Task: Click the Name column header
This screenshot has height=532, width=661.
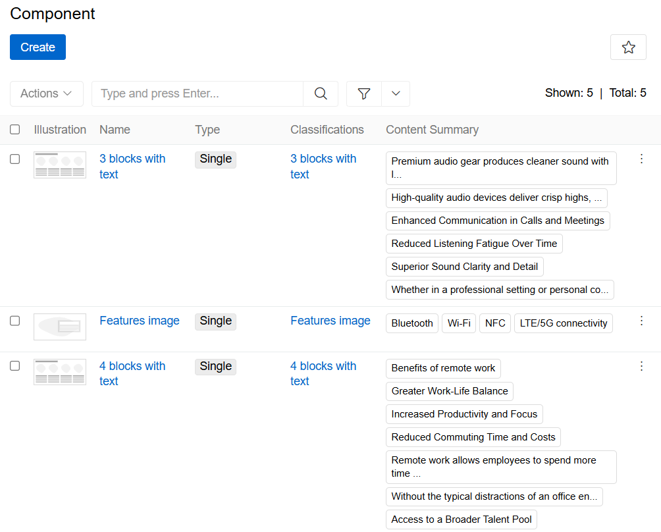Action: (x=115, y=130)
